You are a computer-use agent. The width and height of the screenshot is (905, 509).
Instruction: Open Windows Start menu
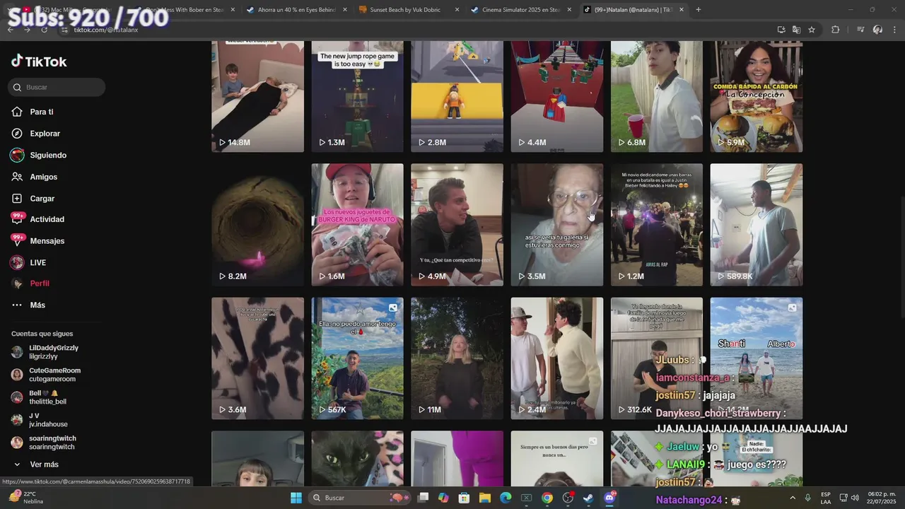tap(296, 498)
